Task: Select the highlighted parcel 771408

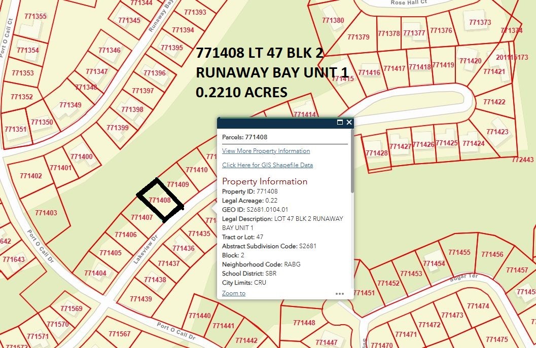Action: (160, 201)
